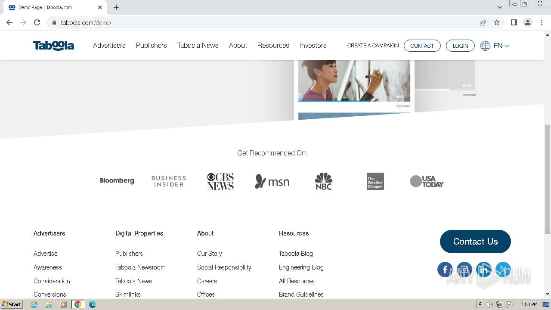Open Windows Explorer folder in taskbar
This screenshot has width=551, height=310.
click(49, 304)
